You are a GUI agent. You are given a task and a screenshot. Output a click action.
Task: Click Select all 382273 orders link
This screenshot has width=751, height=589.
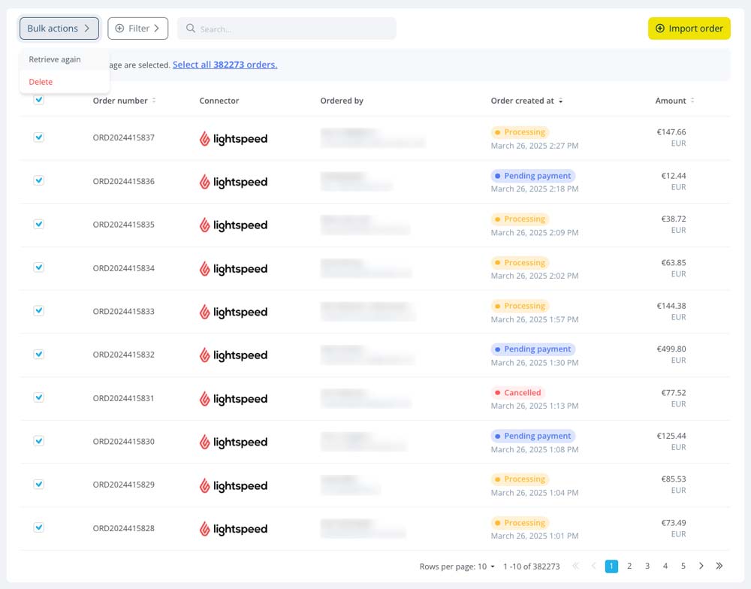[x=225, y=65]
